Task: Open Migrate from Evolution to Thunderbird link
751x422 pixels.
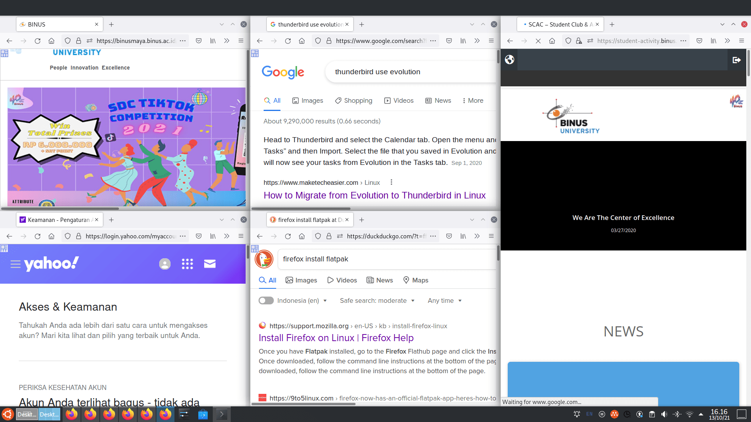Action: coord(374,195)
